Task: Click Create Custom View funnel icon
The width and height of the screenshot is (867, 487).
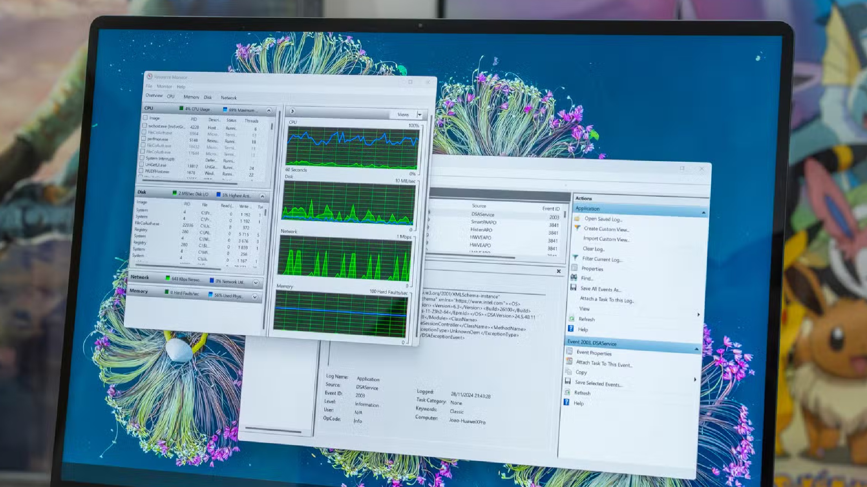Action: point(577,228)
